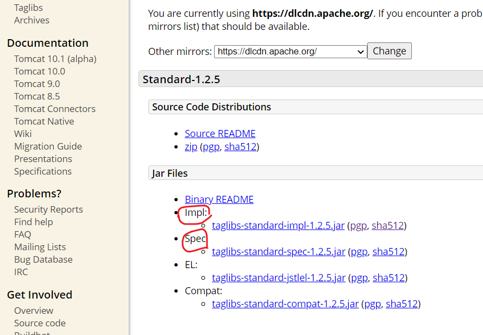Open Taglibs in sidebar
The image size is (483, 335).
click(28, 8)
